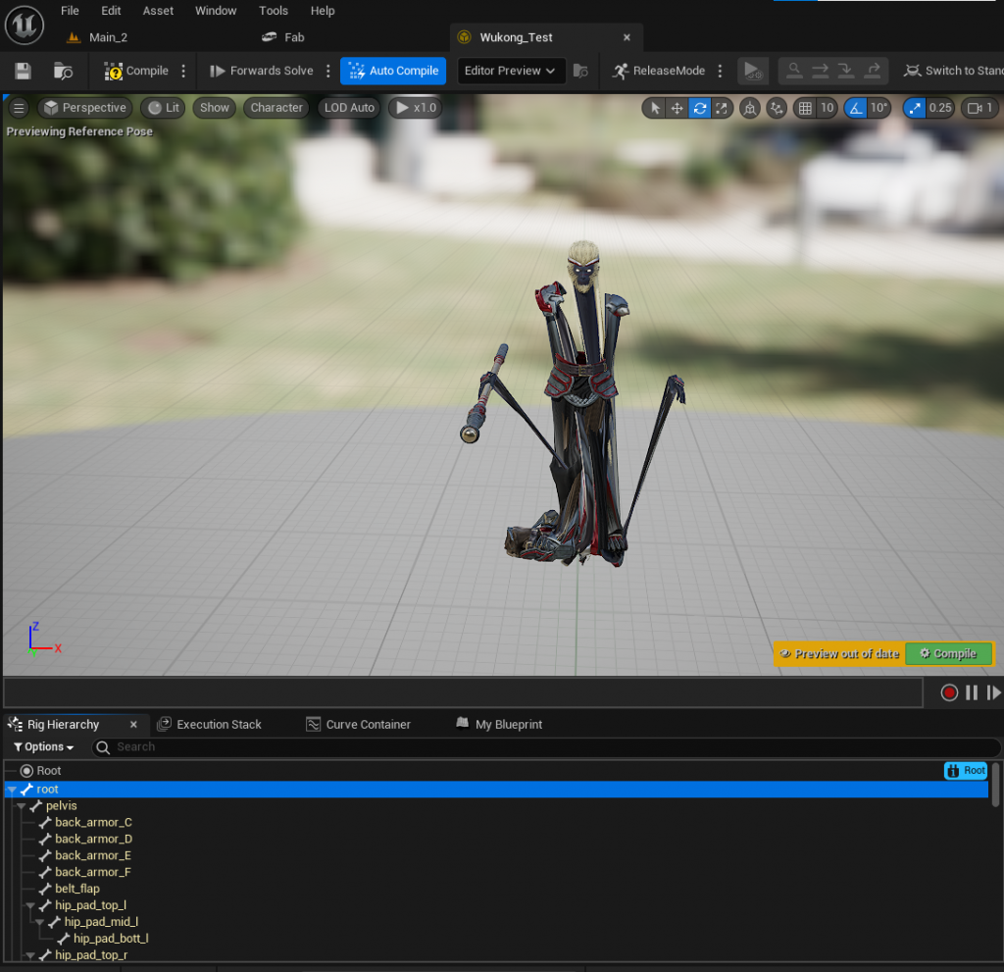Toggle Auto Compile
This screenshot has width=1004, height=972.
click(x=393, y=71)
